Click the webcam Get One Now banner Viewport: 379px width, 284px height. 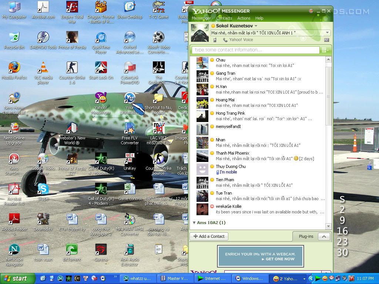260,256
